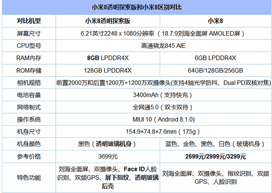Select the MIUI 10 Android 8.1.0 cell
272x193 pixels.
pyautogui.click(x=163, y=120)
